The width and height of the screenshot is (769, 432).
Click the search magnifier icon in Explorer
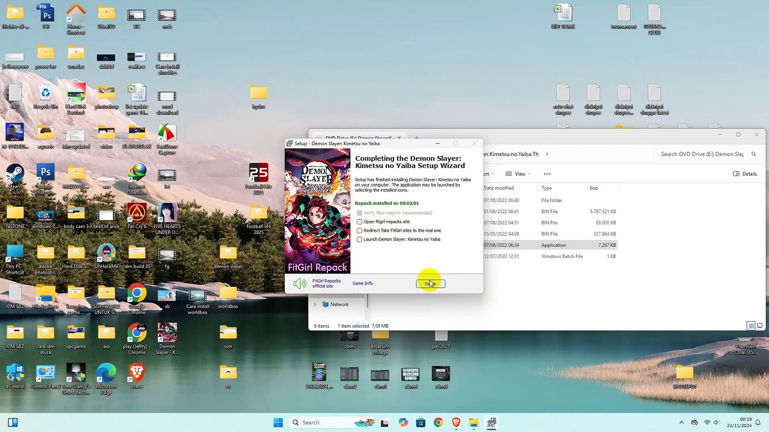click(753, 154)
